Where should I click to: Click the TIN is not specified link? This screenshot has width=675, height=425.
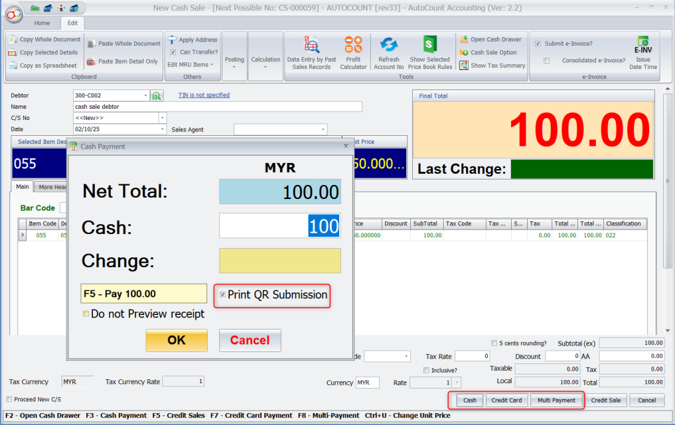[204, 95]
